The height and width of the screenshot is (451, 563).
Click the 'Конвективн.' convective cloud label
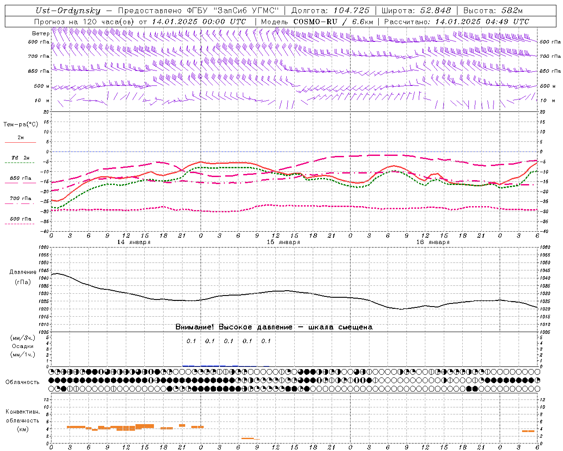tap(22, 412)
